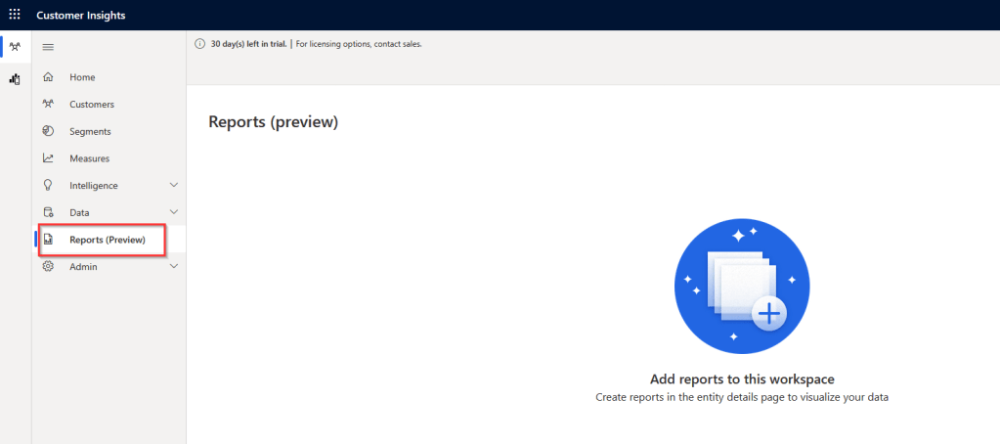Click the Customers people icon in sidebar

click(x=48, y=104)
